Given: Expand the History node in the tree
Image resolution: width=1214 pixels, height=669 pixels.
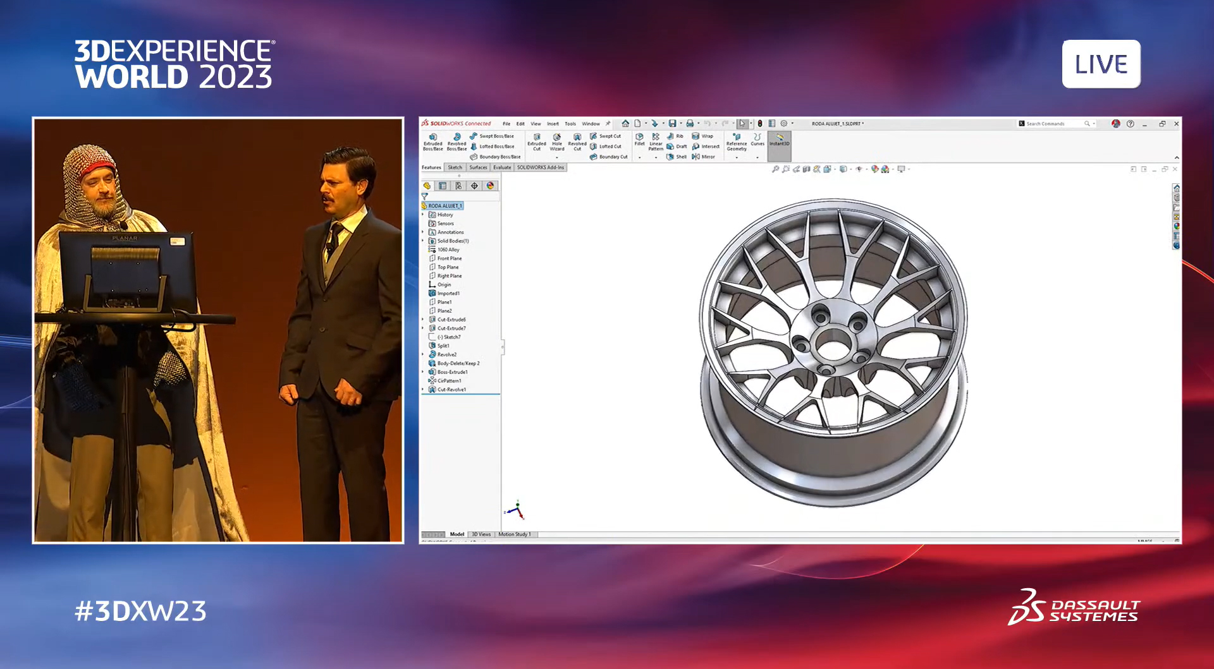Looking at the screenshot, I should (424, 215).
